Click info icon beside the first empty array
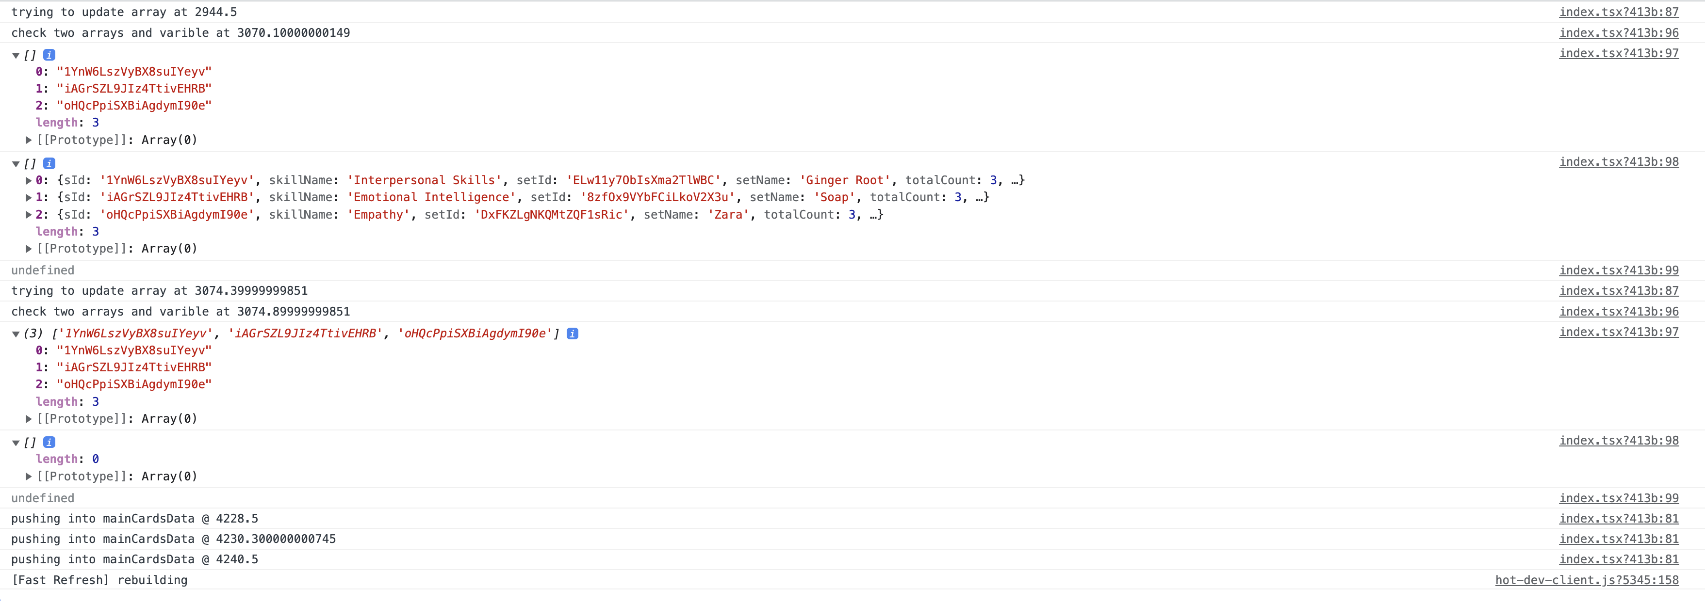This screenshot has height=604, width=1705. click(49, 55)
